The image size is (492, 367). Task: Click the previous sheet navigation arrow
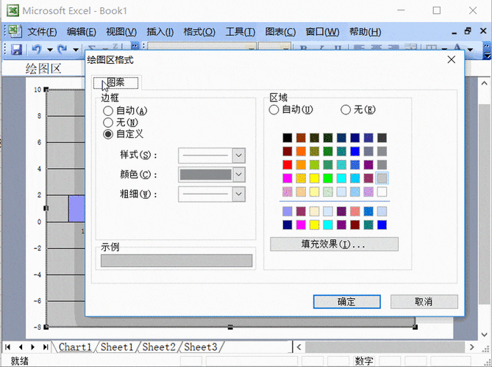click(21, 347)
